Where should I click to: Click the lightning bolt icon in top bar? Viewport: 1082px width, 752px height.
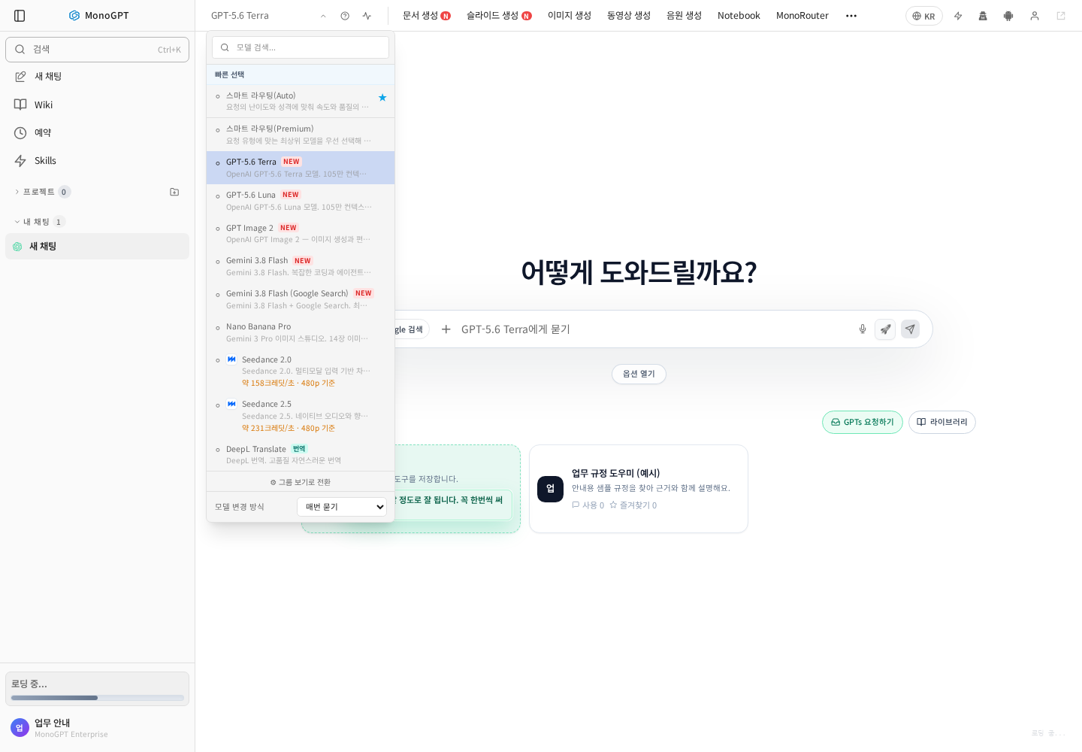(x=958, y=16)
